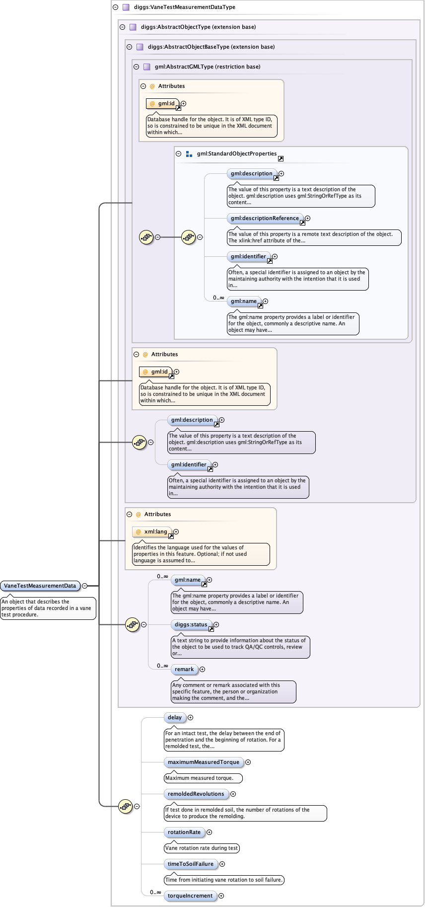The image size is (425, 907).
Task: Click the @ symbol on xml:lang attribute
Action: click(x=139, y=532)
